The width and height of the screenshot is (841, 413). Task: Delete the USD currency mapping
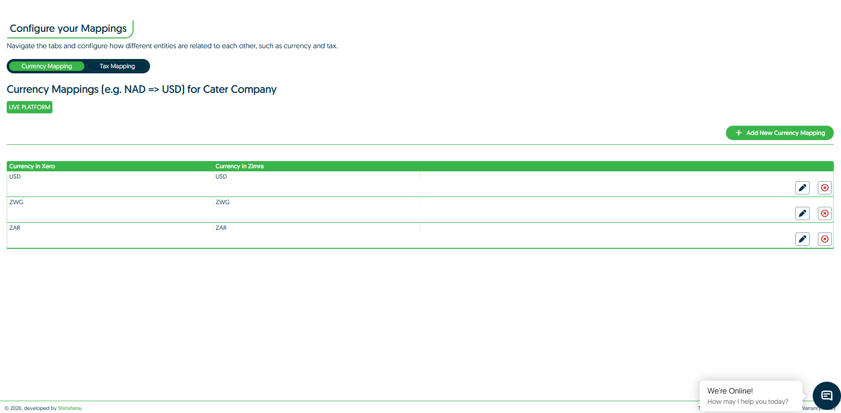click(825, 188)
